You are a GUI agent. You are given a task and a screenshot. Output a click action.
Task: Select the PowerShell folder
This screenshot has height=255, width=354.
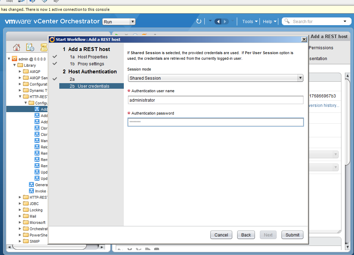tap(35, 235)
